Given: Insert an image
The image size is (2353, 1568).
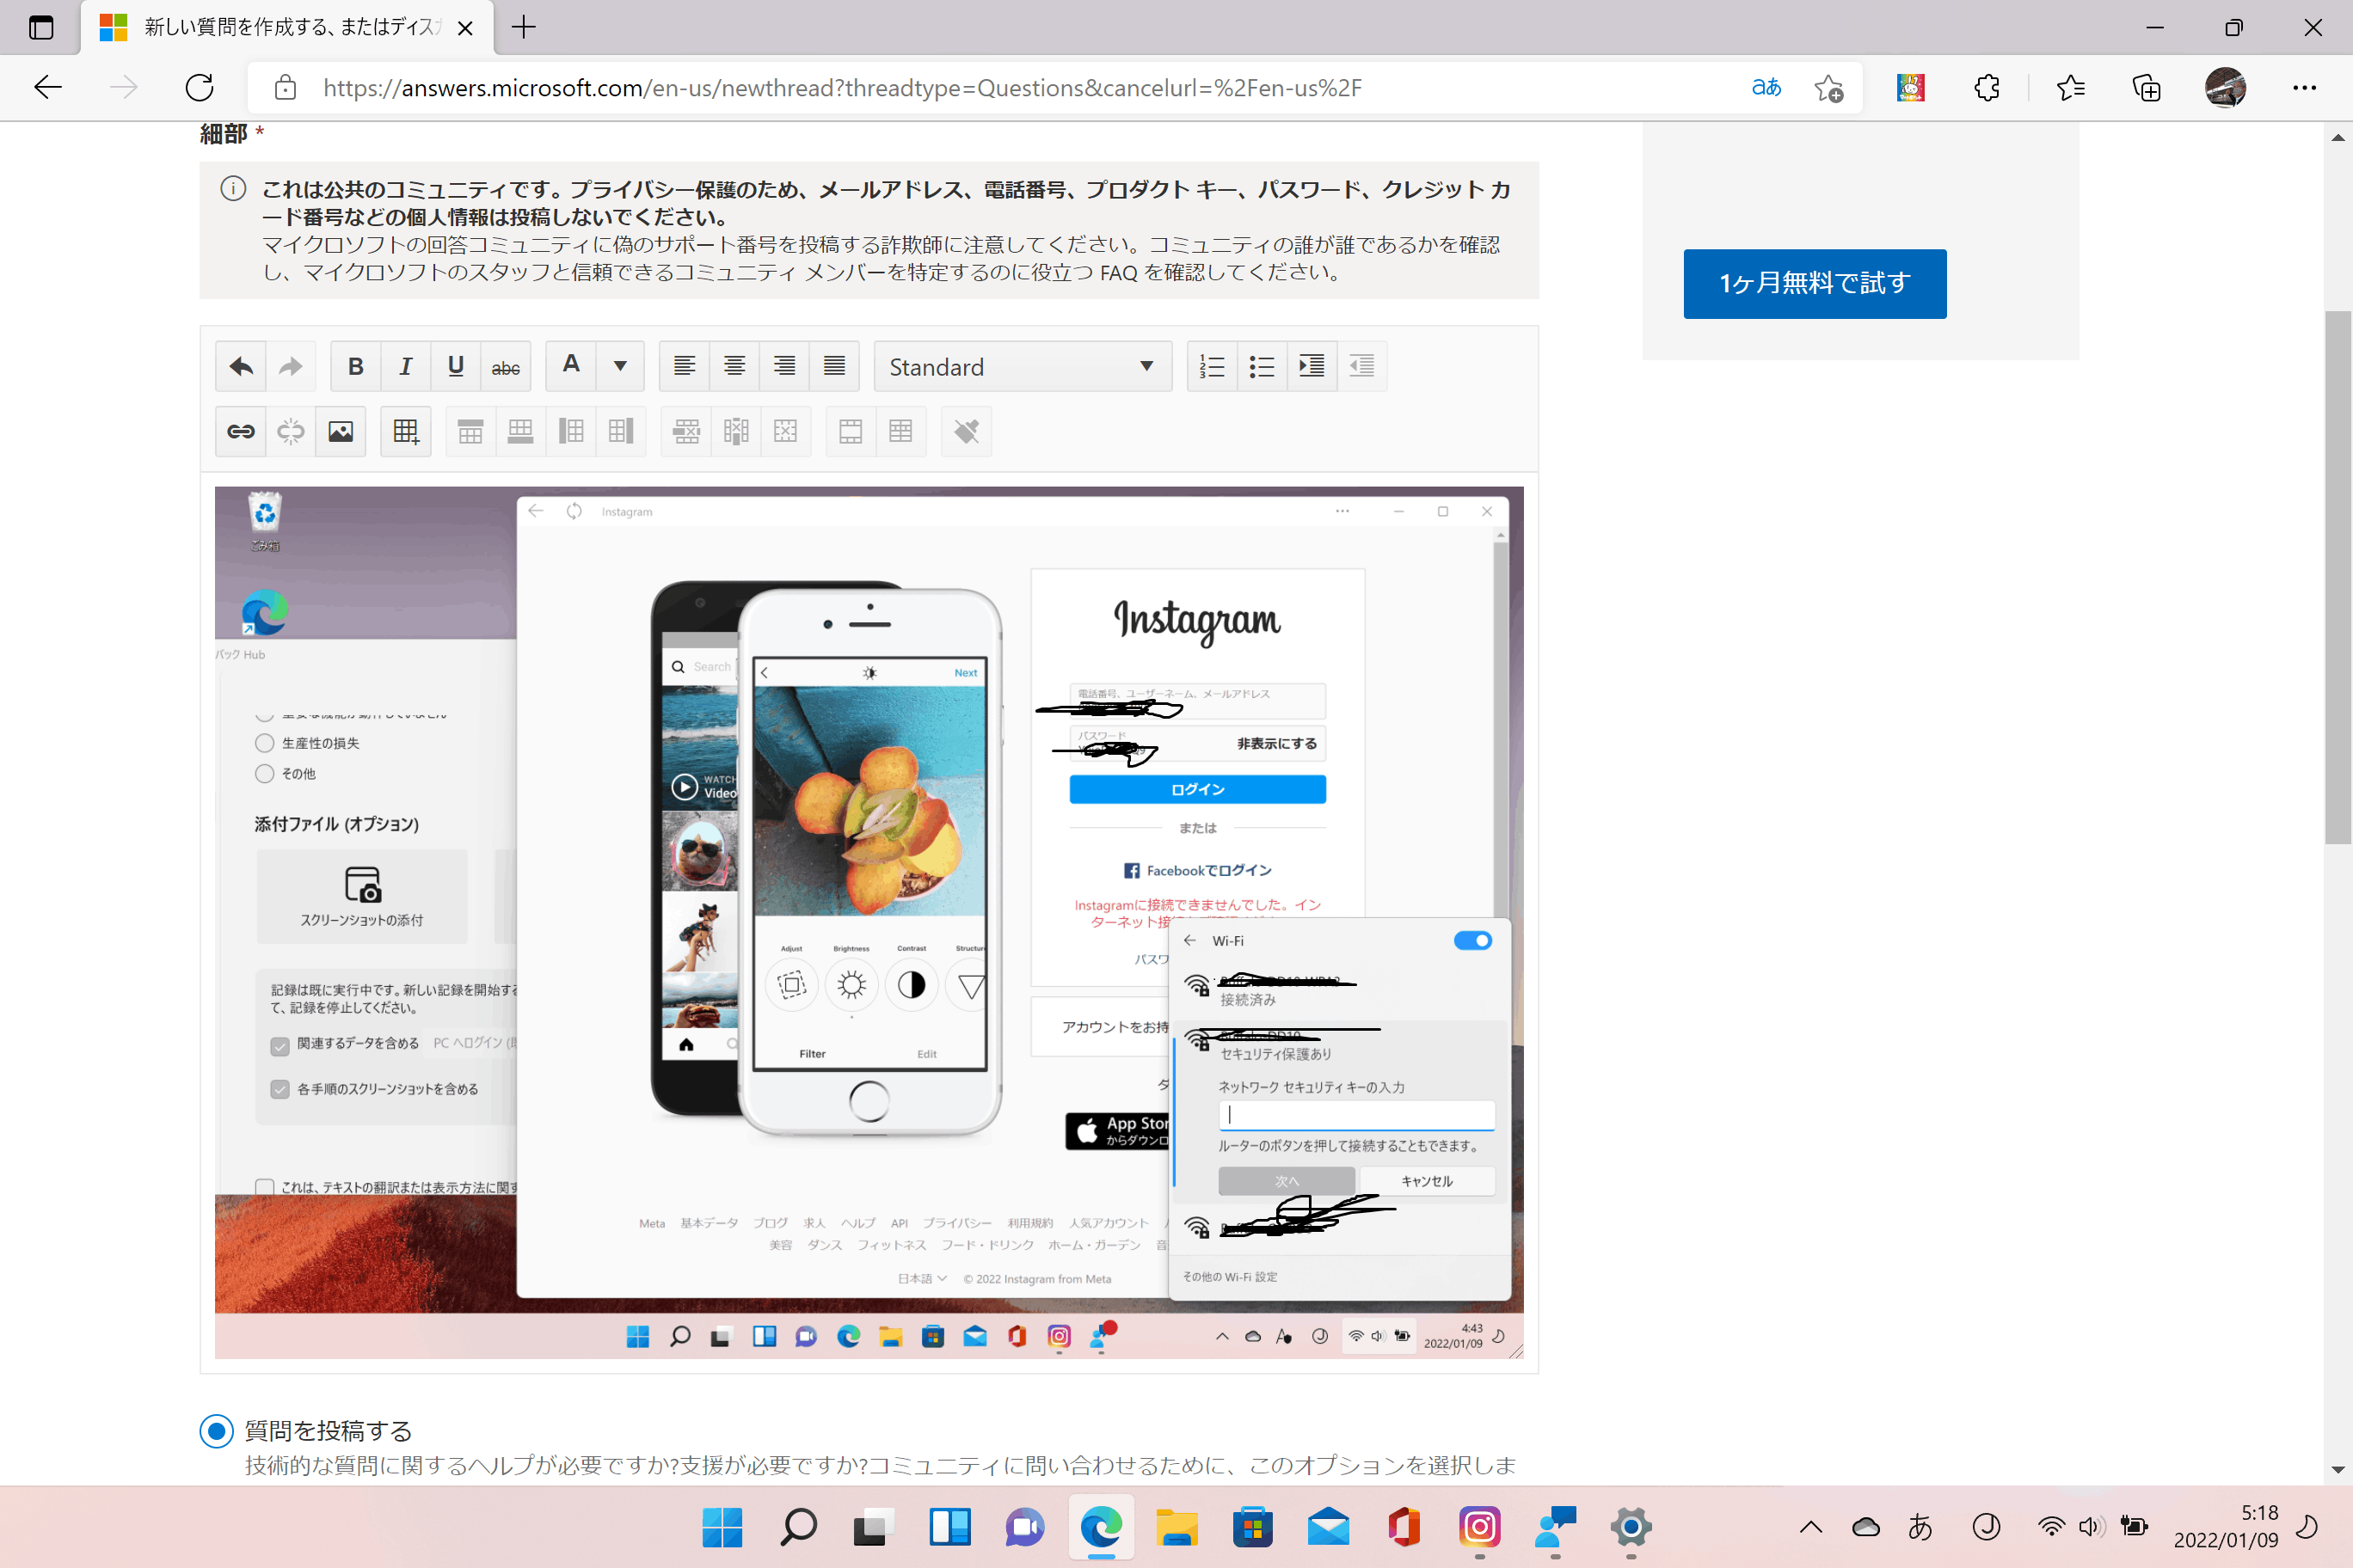Looking at the screenshot, I should [341, 432].
